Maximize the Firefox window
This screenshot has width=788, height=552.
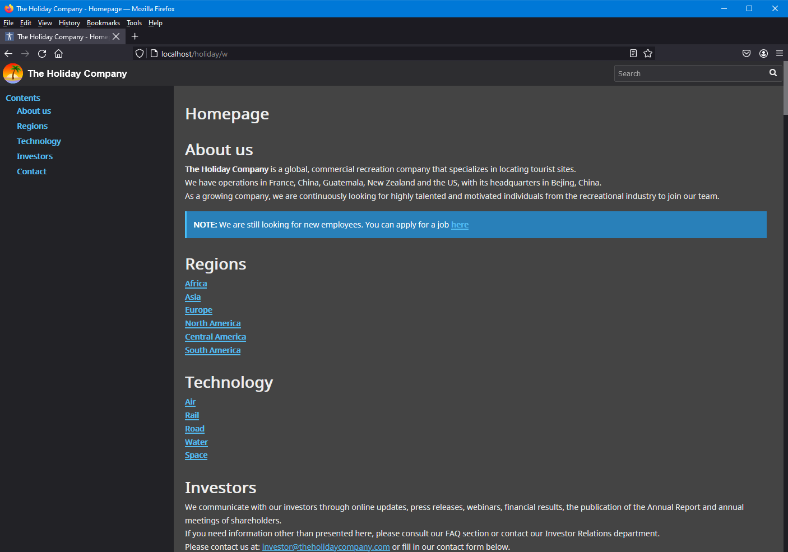749,8
